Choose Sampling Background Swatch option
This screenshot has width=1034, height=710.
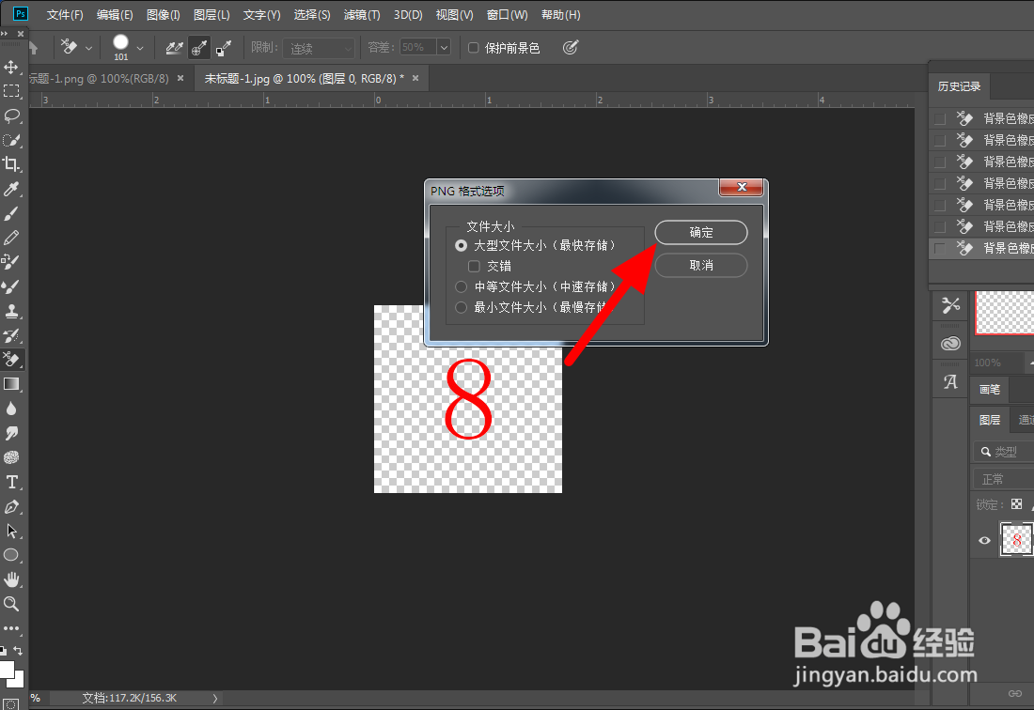(x=224, y=47)
